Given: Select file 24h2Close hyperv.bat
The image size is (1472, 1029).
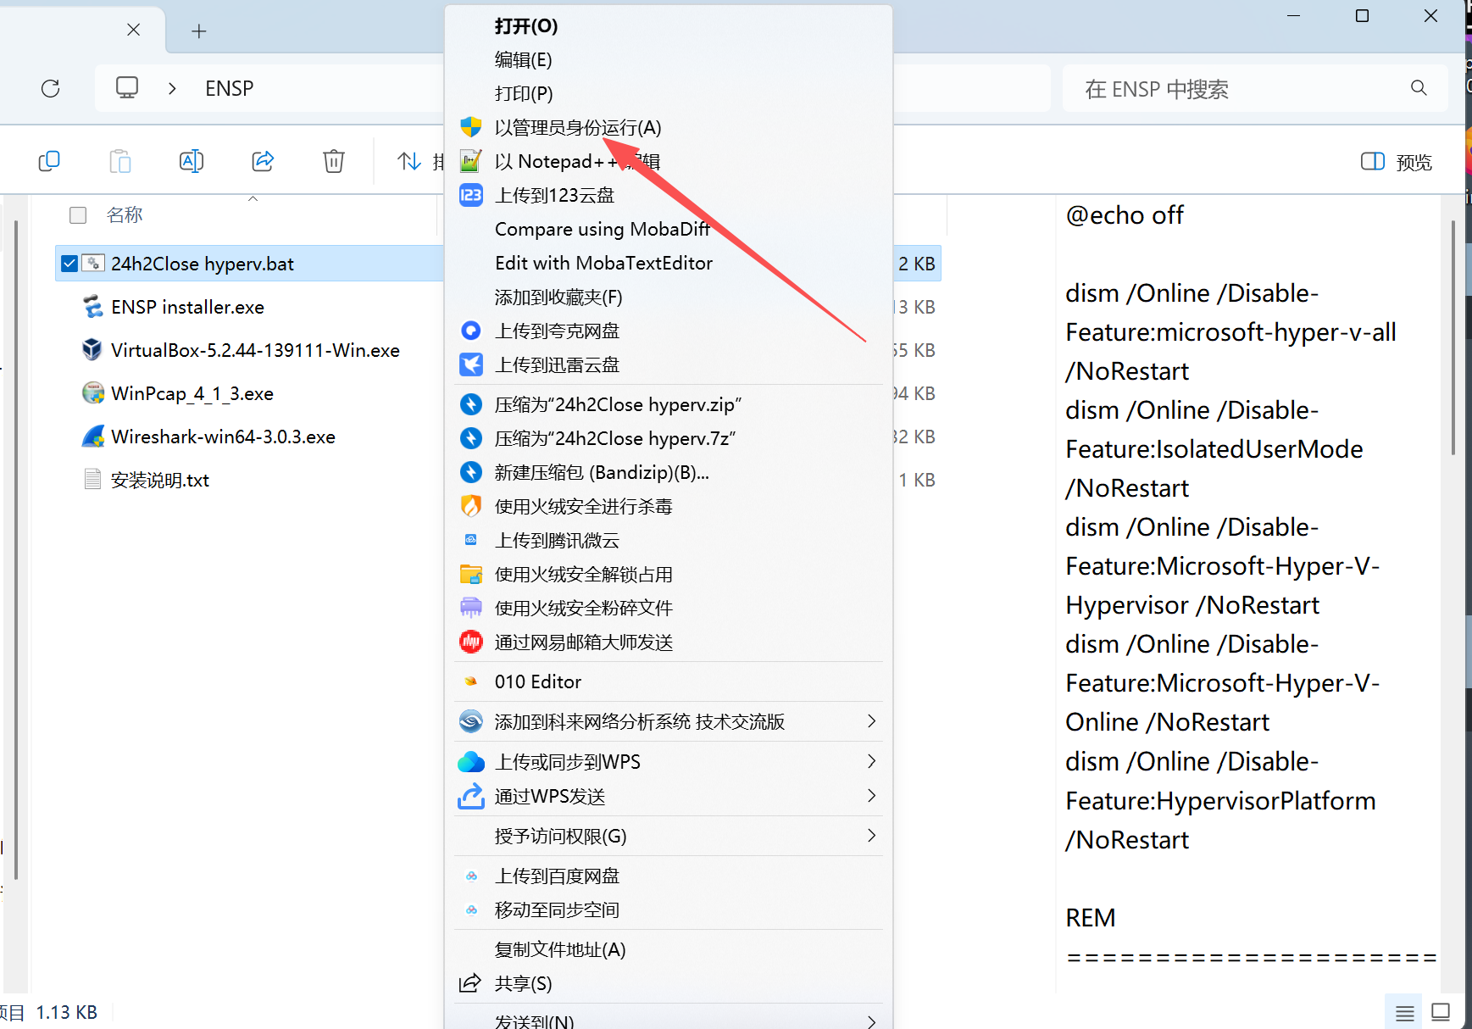Looking at the screenshot, I should coord(203,264).
